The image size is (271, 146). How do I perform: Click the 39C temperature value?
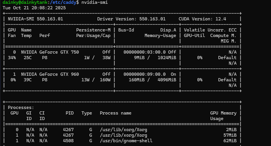tap(25, 80)
